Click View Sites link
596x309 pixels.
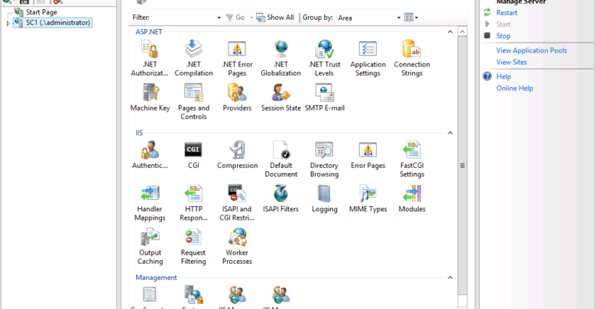click(511, 62)
